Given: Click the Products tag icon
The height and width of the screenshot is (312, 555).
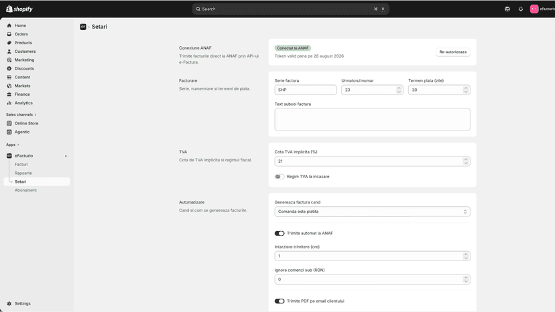Looking at the screenshot, I should (9, 43).
